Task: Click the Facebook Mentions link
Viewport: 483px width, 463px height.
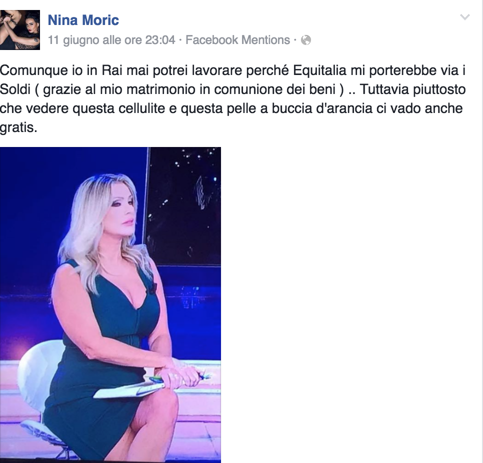Action: [x=237, y=40]
